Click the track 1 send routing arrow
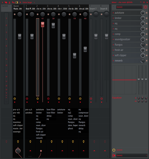Screen dimensions: 149x159 pyautogui.click(x=30, y=151)
